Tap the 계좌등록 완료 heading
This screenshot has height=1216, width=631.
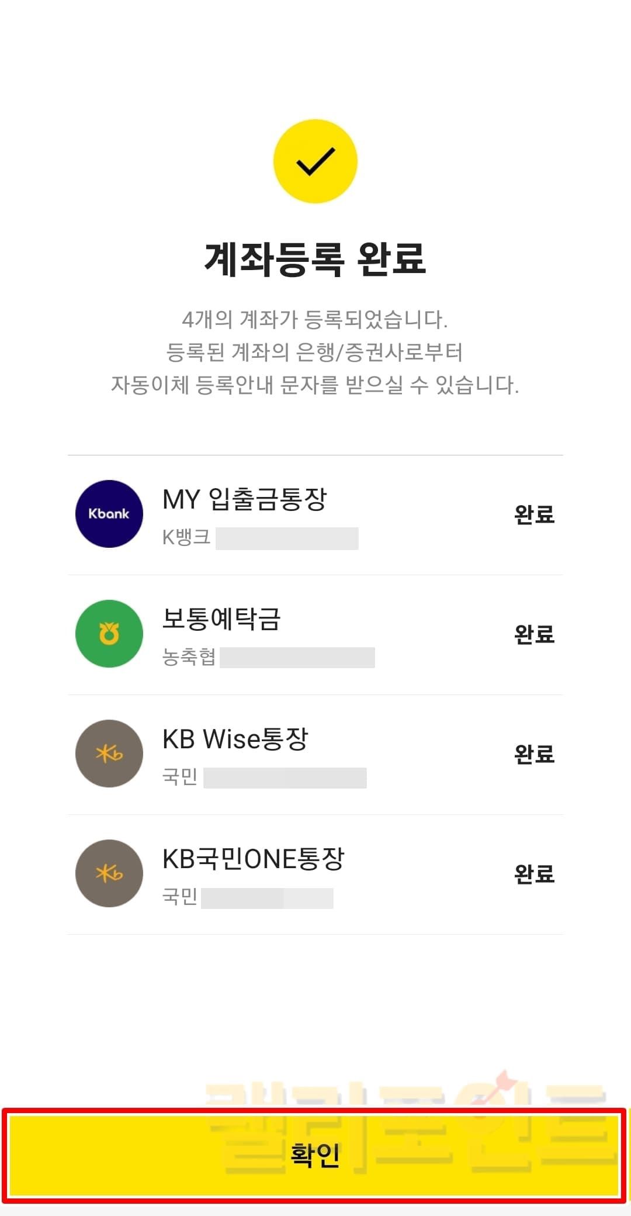315,258
